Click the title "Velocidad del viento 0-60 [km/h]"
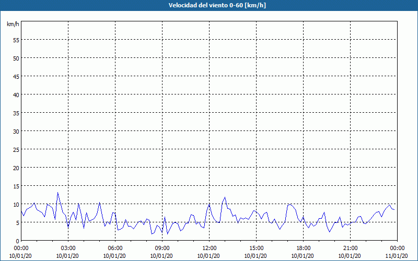Viewport: 418px width, 261px height. pos(217,5)
